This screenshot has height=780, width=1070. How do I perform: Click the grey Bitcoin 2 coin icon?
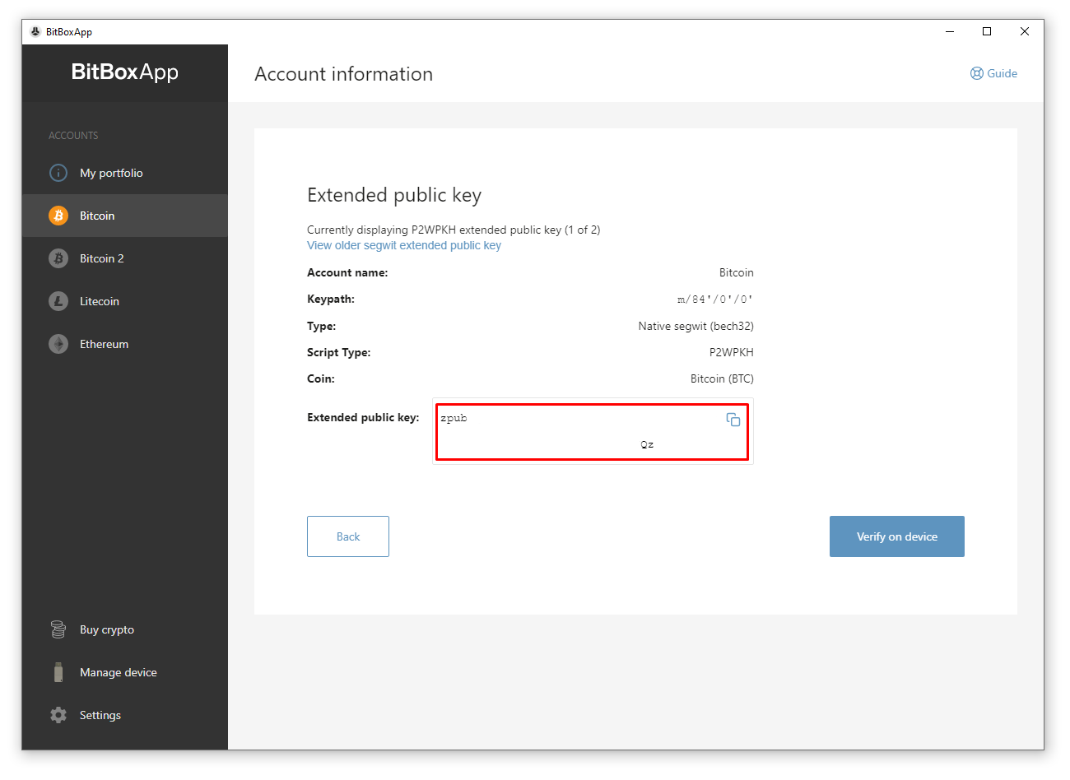[x=58, y=258]
